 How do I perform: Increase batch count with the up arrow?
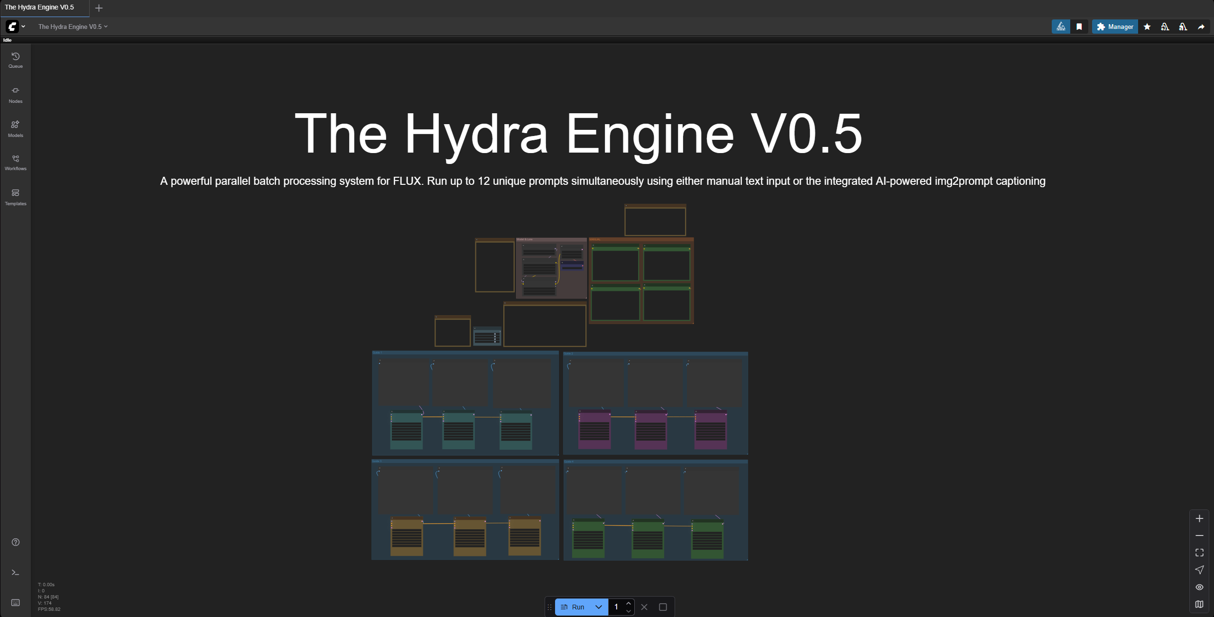click(x=629, y=603)
